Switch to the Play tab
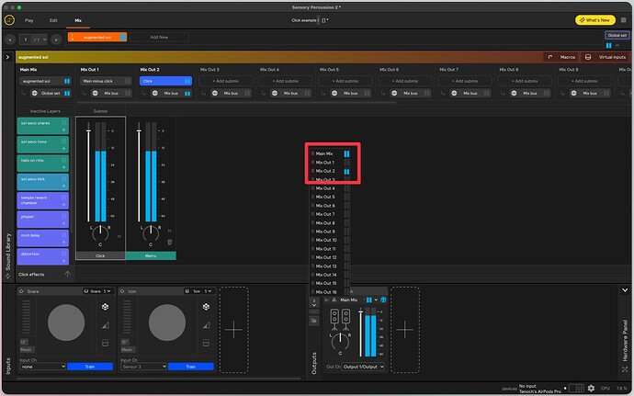The image size is (634, 396). pyautogui.click(x=29, y=20)
